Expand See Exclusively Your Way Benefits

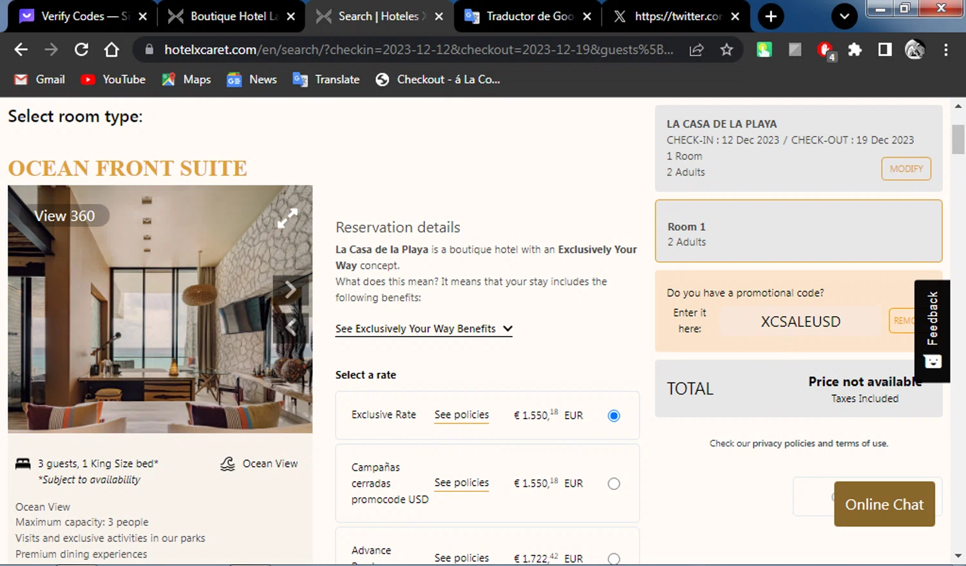point(424,328)
